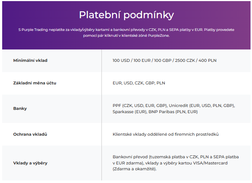Click the "Klientské vklady oddělené" protection description
This screenshot has height=183, width=252.
(x=165, y=134)
